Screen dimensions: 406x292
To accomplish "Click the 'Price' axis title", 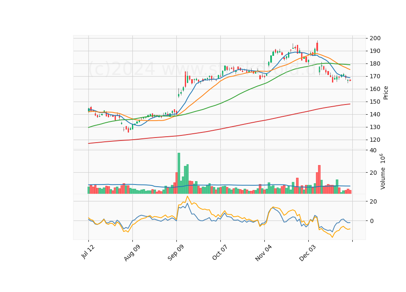I will (386, 93).
